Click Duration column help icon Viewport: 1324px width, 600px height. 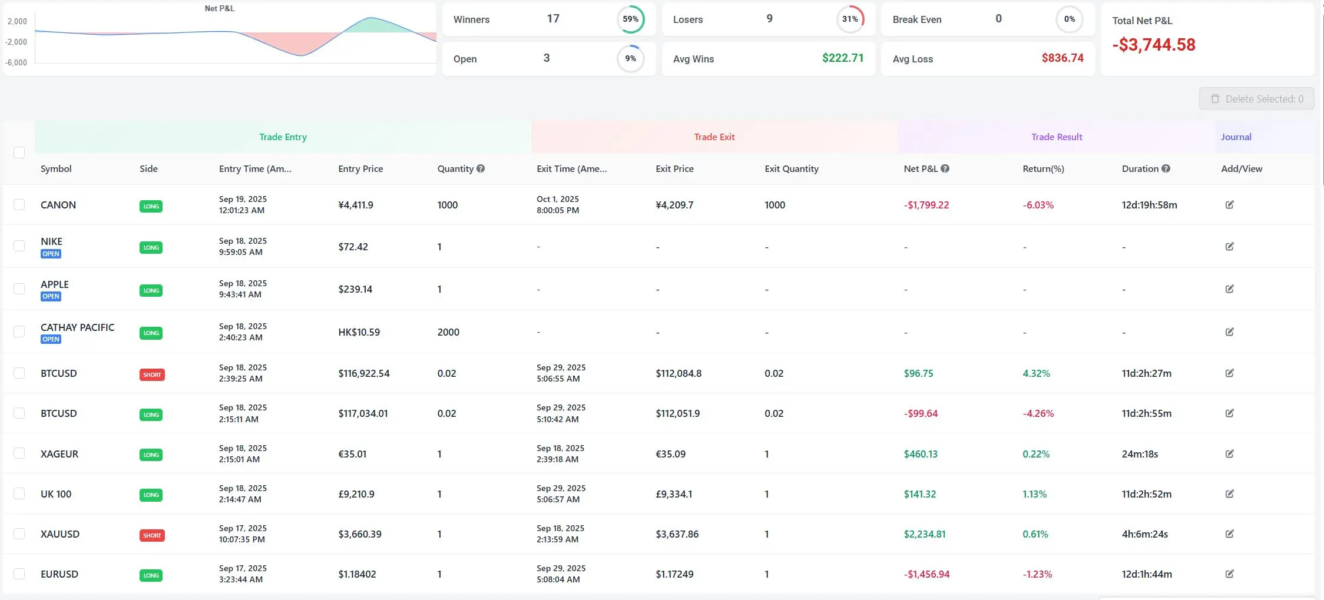tap(1166, 169)
